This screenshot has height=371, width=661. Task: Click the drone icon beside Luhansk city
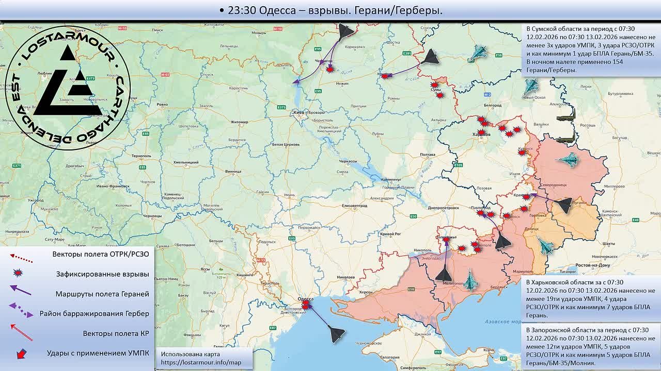565,205
